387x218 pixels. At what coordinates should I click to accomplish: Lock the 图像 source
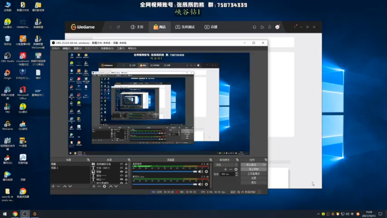pyautogui.click(x=126, y=171)
